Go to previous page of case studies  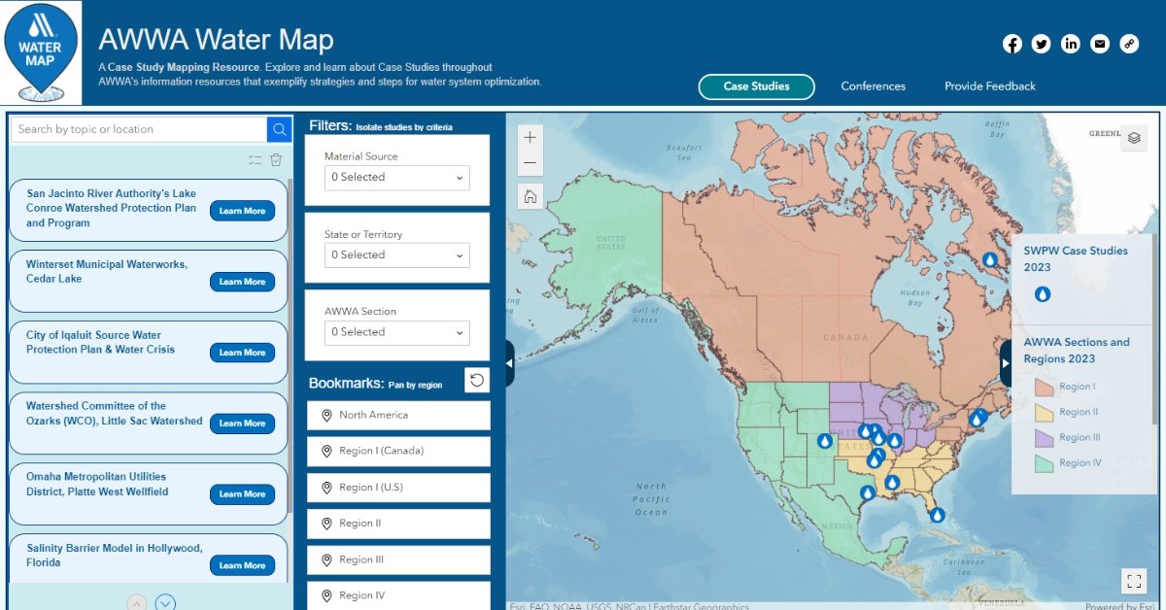point(137,603)
